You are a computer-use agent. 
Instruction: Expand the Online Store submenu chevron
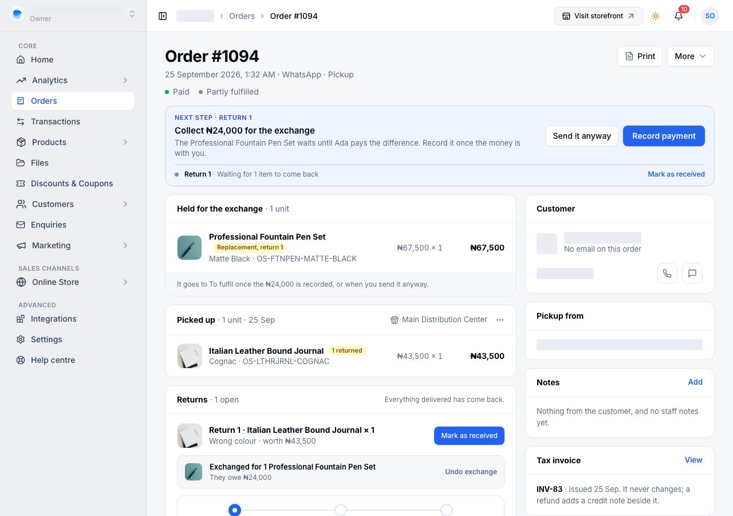(125, 282)
